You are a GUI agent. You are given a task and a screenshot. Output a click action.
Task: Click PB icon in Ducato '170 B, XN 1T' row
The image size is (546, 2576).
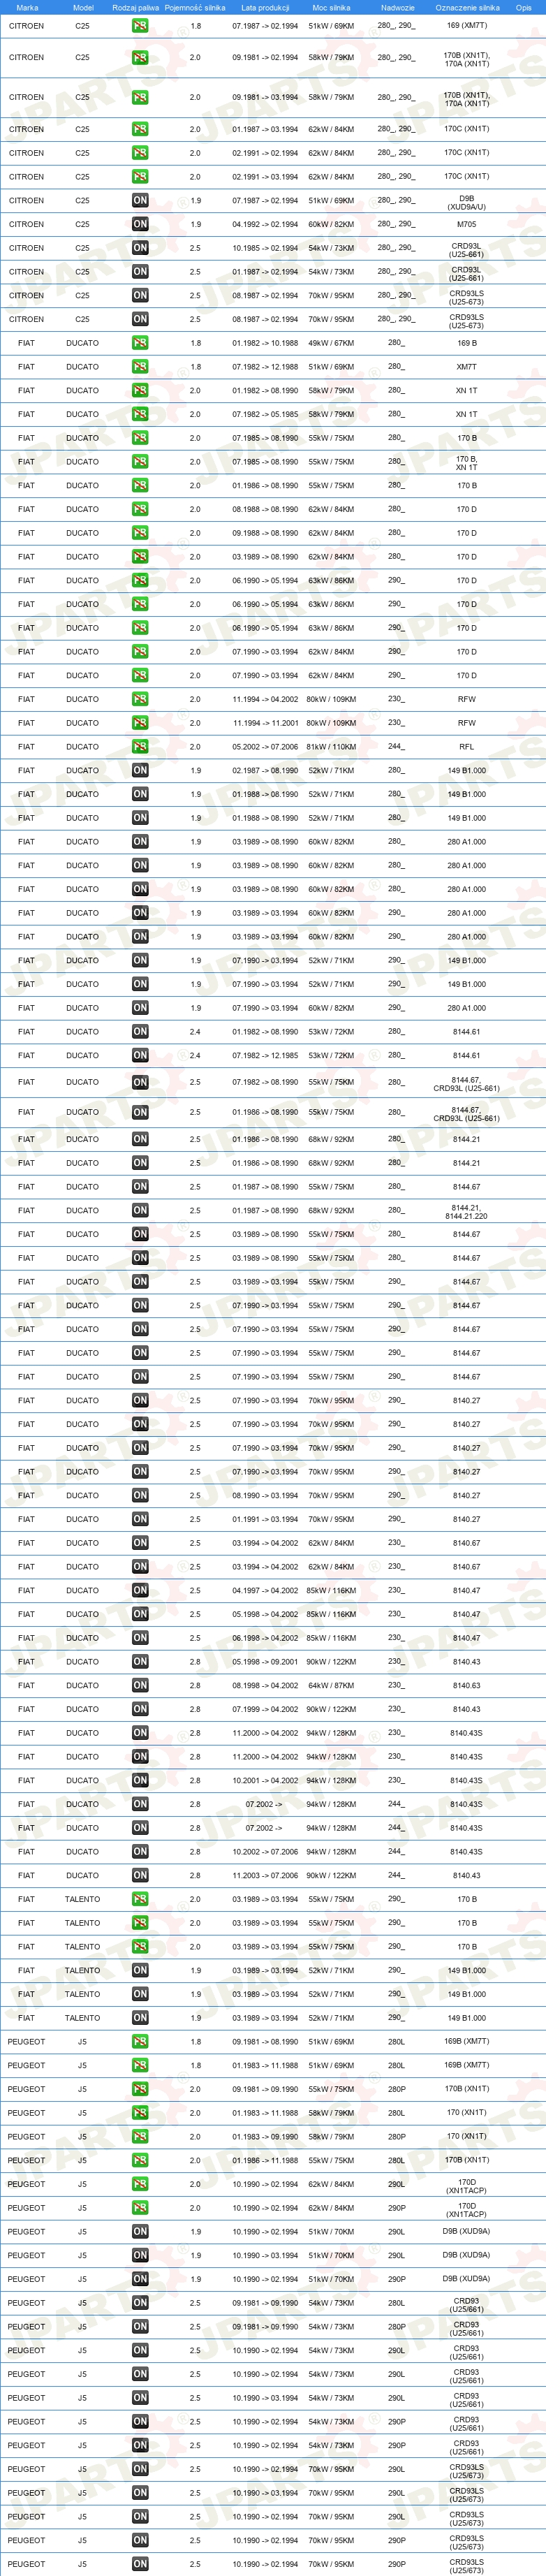[x=140, y=462]
